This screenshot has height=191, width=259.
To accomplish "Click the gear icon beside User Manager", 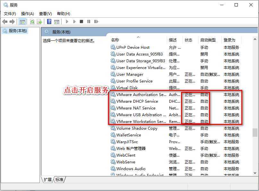I will 113,74.
